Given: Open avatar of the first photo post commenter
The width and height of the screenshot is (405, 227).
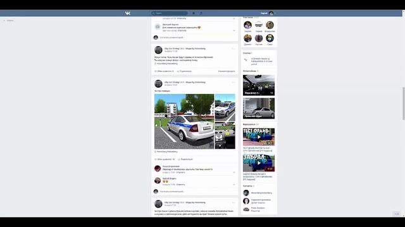Looking at the screenshot, I should 158,168.
